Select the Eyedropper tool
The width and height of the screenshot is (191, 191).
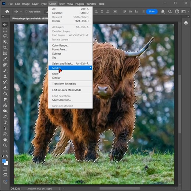pos(5,59)
